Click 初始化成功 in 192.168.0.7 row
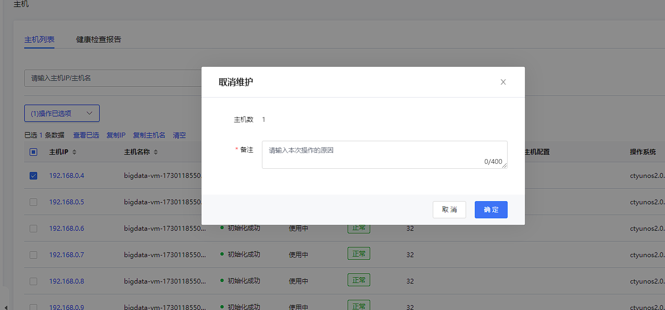Screen dimensions: 665x310 pyautogui.click(x=244, y=254)
